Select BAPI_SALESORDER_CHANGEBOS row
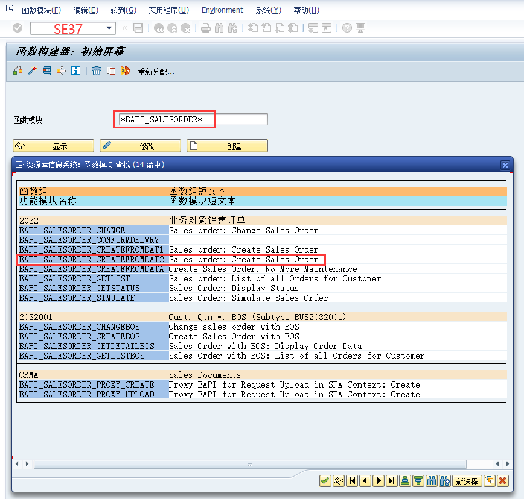The width and height of the screenshot is (524, 499). [263, 327]
